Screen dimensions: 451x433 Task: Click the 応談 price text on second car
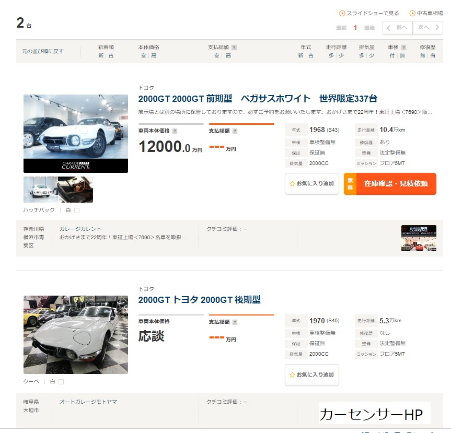[152, 336]
